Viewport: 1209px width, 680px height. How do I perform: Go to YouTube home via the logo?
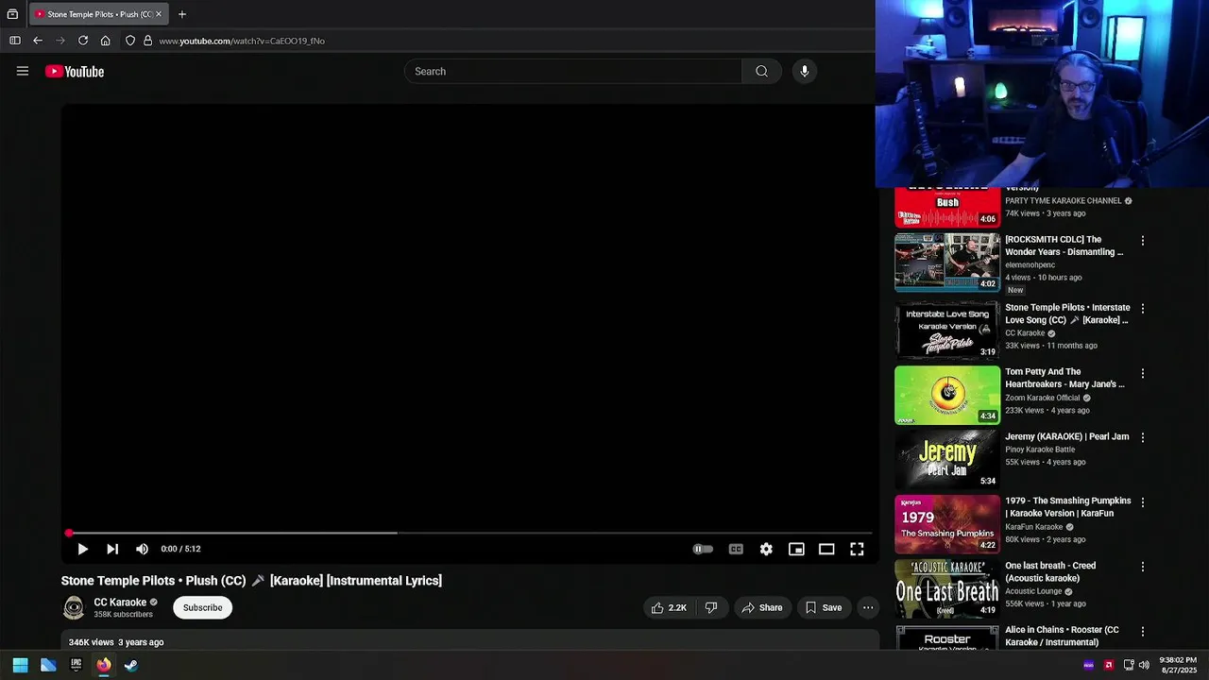point(75,72)
